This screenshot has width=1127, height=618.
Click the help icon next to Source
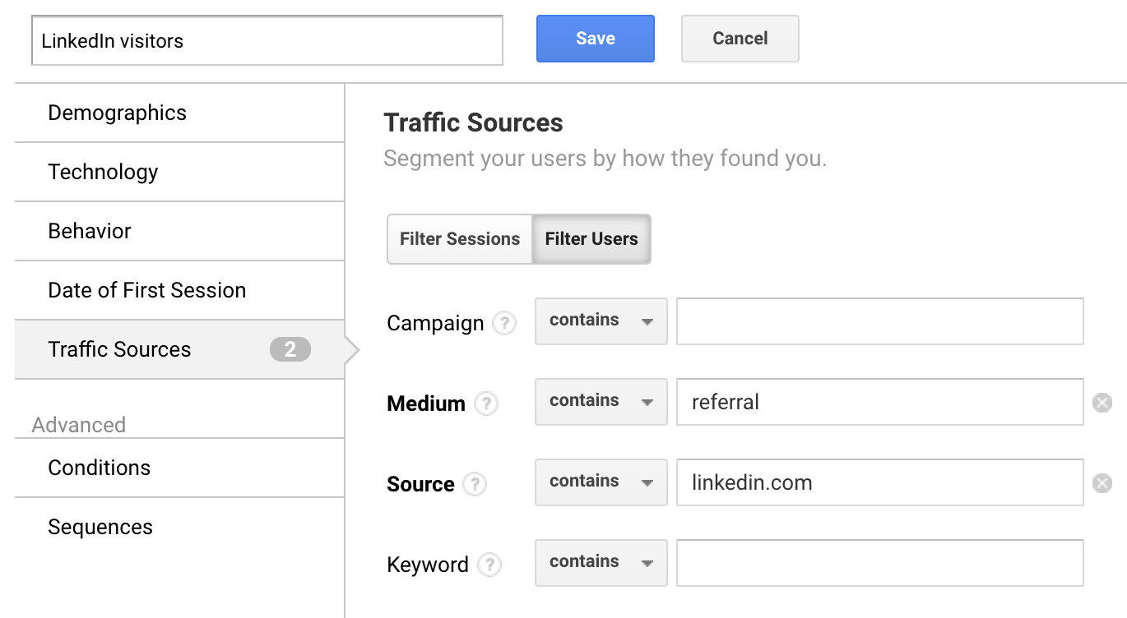coord(475,484)
